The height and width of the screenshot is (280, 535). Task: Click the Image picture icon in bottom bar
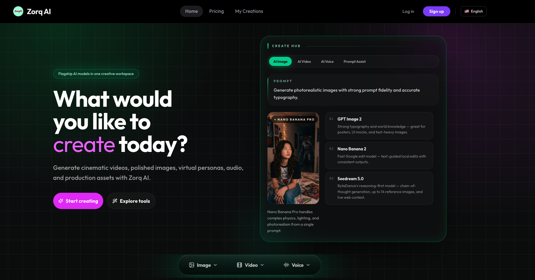(192, 265)
